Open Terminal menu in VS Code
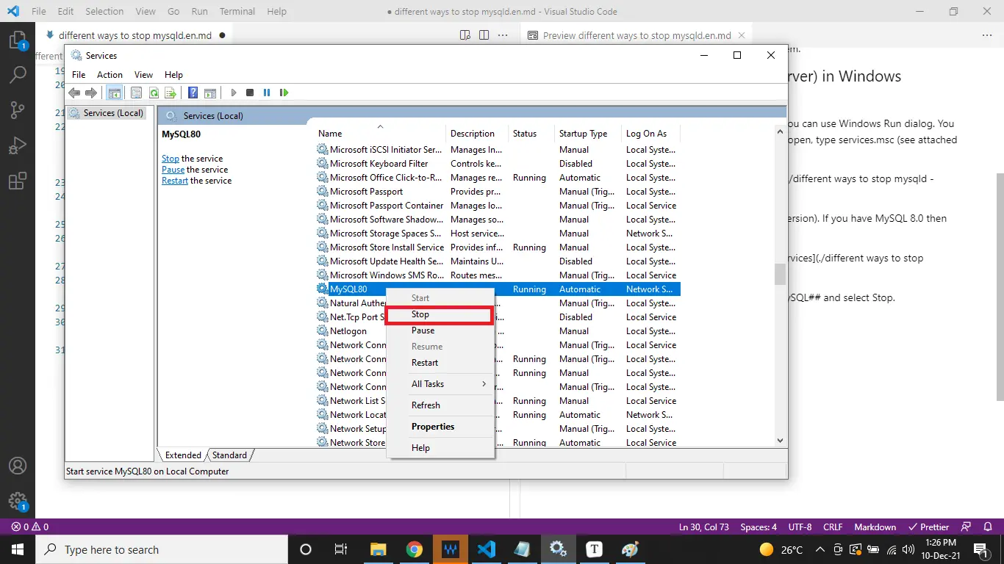 point(237,12)
